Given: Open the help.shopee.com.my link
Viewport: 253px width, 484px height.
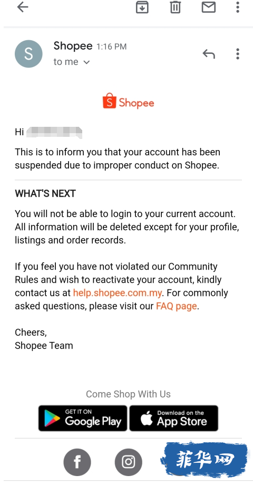Looking at the screenshot, I should coord(117,293).
